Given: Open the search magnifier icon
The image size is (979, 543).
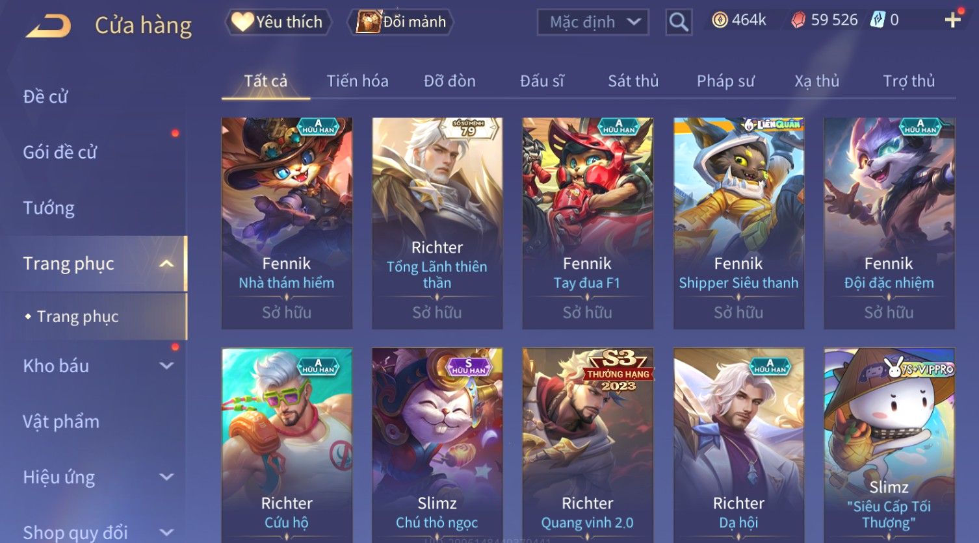Looking at the screenshot, I should click(679, 22).
